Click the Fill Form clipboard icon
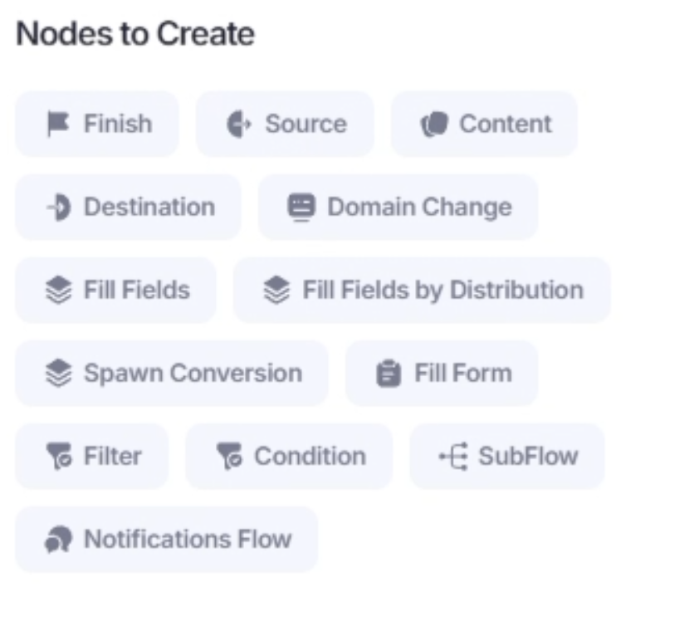Image resolution: width=699 pixels, height=626 pixels. click(388, 373)
